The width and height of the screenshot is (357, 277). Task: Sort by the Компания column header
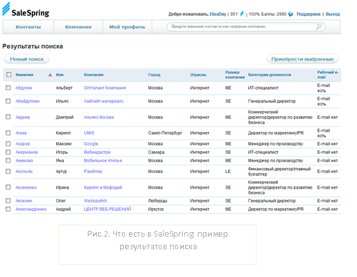[x=94, y=75]
